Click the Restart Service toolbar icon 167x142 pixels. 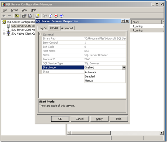point(62,16)
